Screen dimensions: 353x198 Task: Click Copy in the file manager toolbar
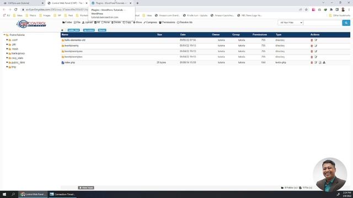click(127, 23)
